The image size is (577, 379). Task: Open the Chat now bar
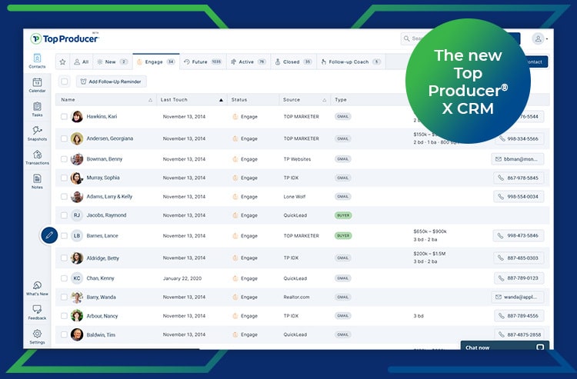pyautogui.click(x=505, y=345)
